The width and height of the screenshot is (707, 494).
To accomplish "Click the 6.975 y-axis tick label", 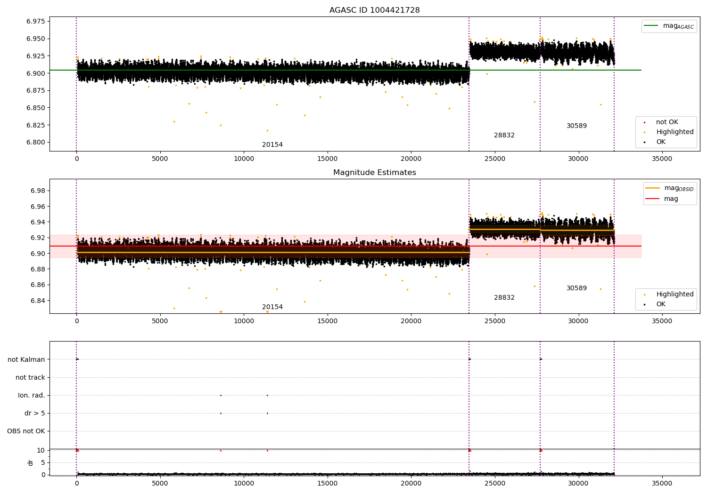I will coord(36,22).
